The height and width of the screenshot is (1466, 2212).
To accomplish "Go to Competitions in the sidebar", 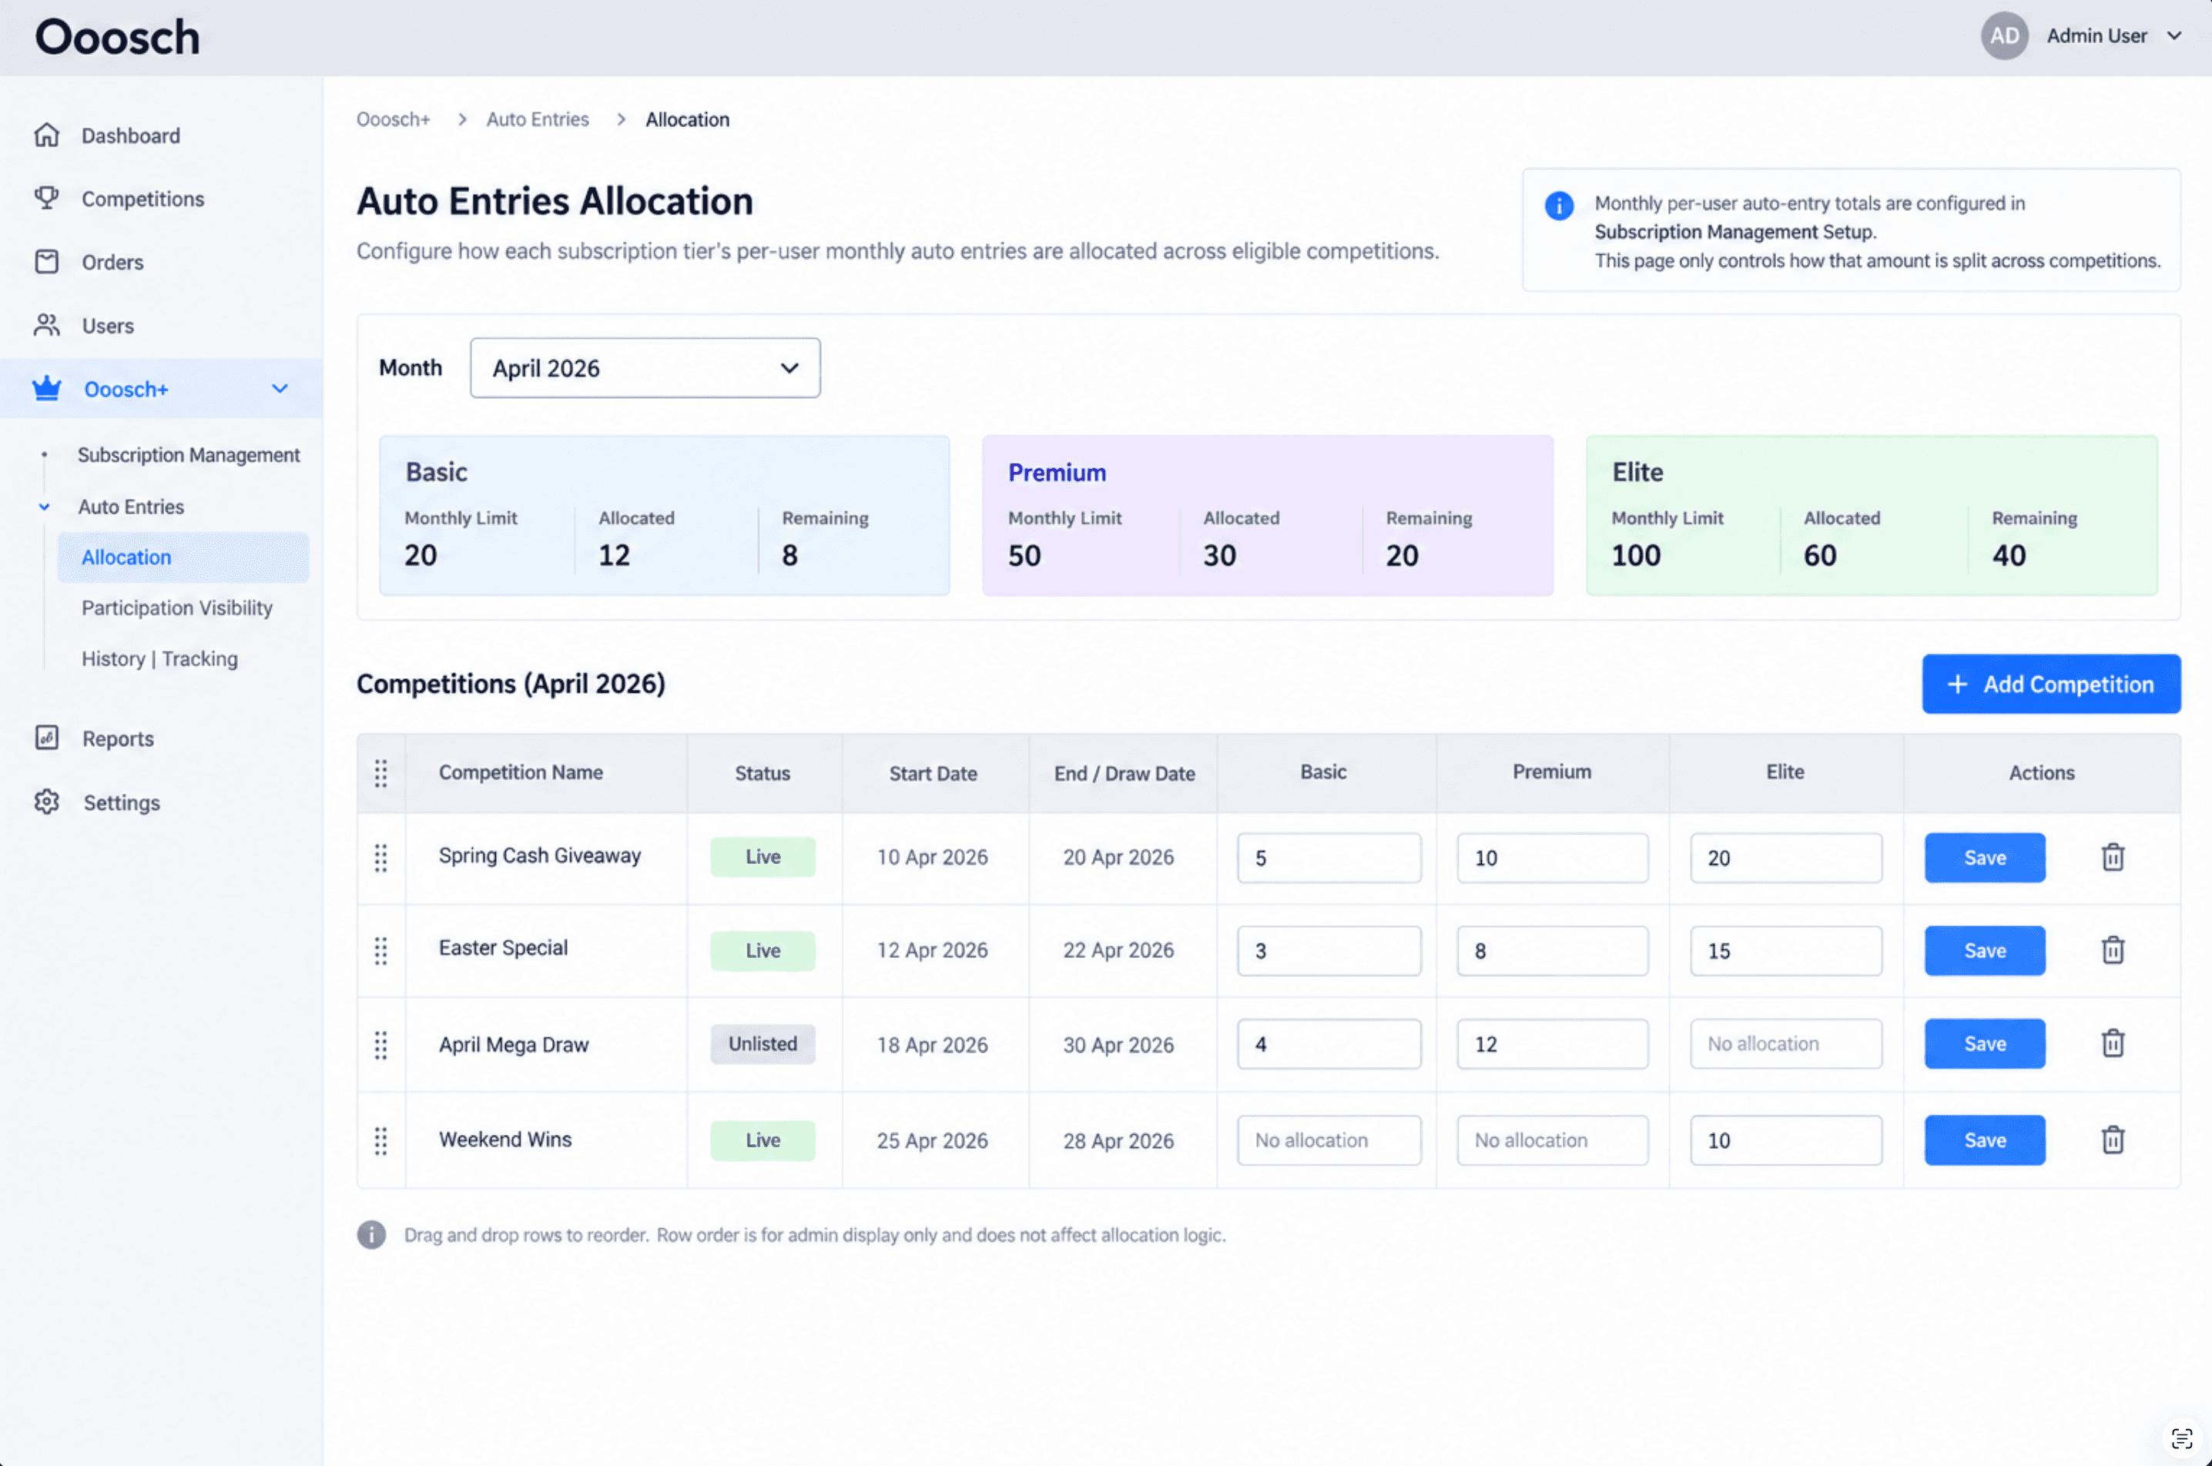I will click(142, 199).
